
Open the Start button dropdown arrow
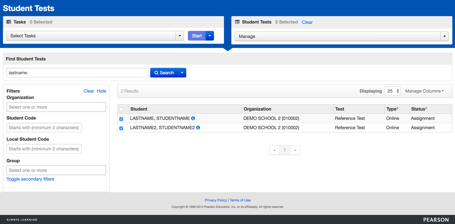pyautogui.click(x=210, y=36)
